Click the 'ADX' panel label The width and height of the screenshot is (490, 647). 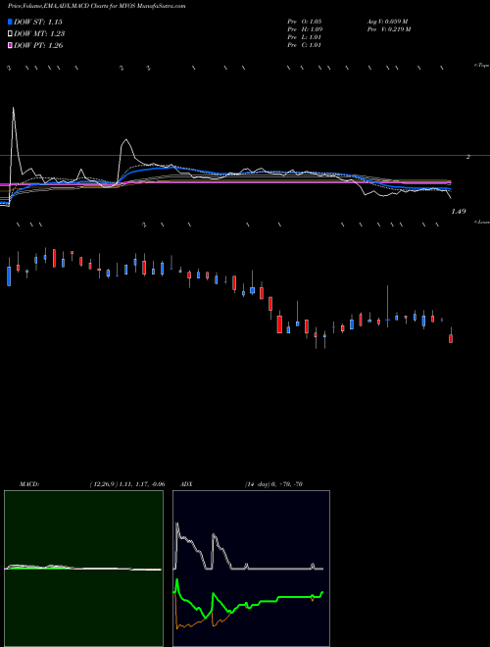coord(186,484)
